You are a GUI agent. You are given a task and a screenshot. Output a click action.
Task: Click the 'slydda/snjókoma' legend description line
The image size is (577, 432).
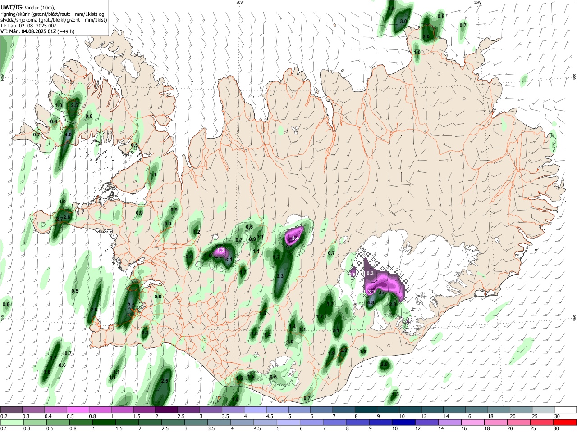tap(54, 20)
